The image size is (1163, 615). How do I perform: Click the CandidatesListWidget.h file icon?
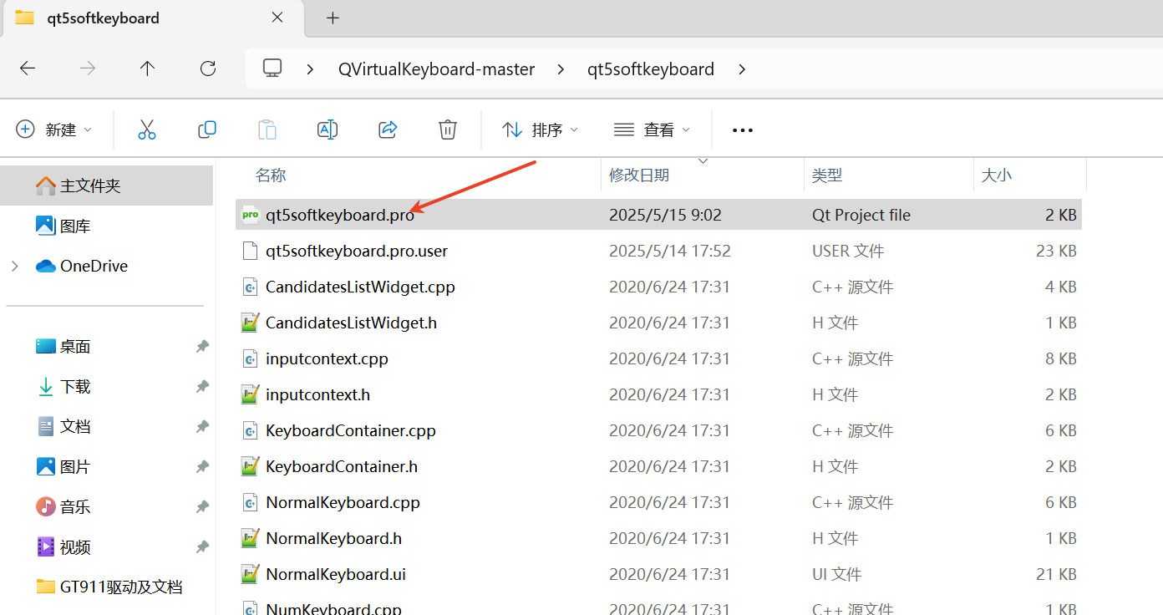pyautogui.click(x=250, y=323)
